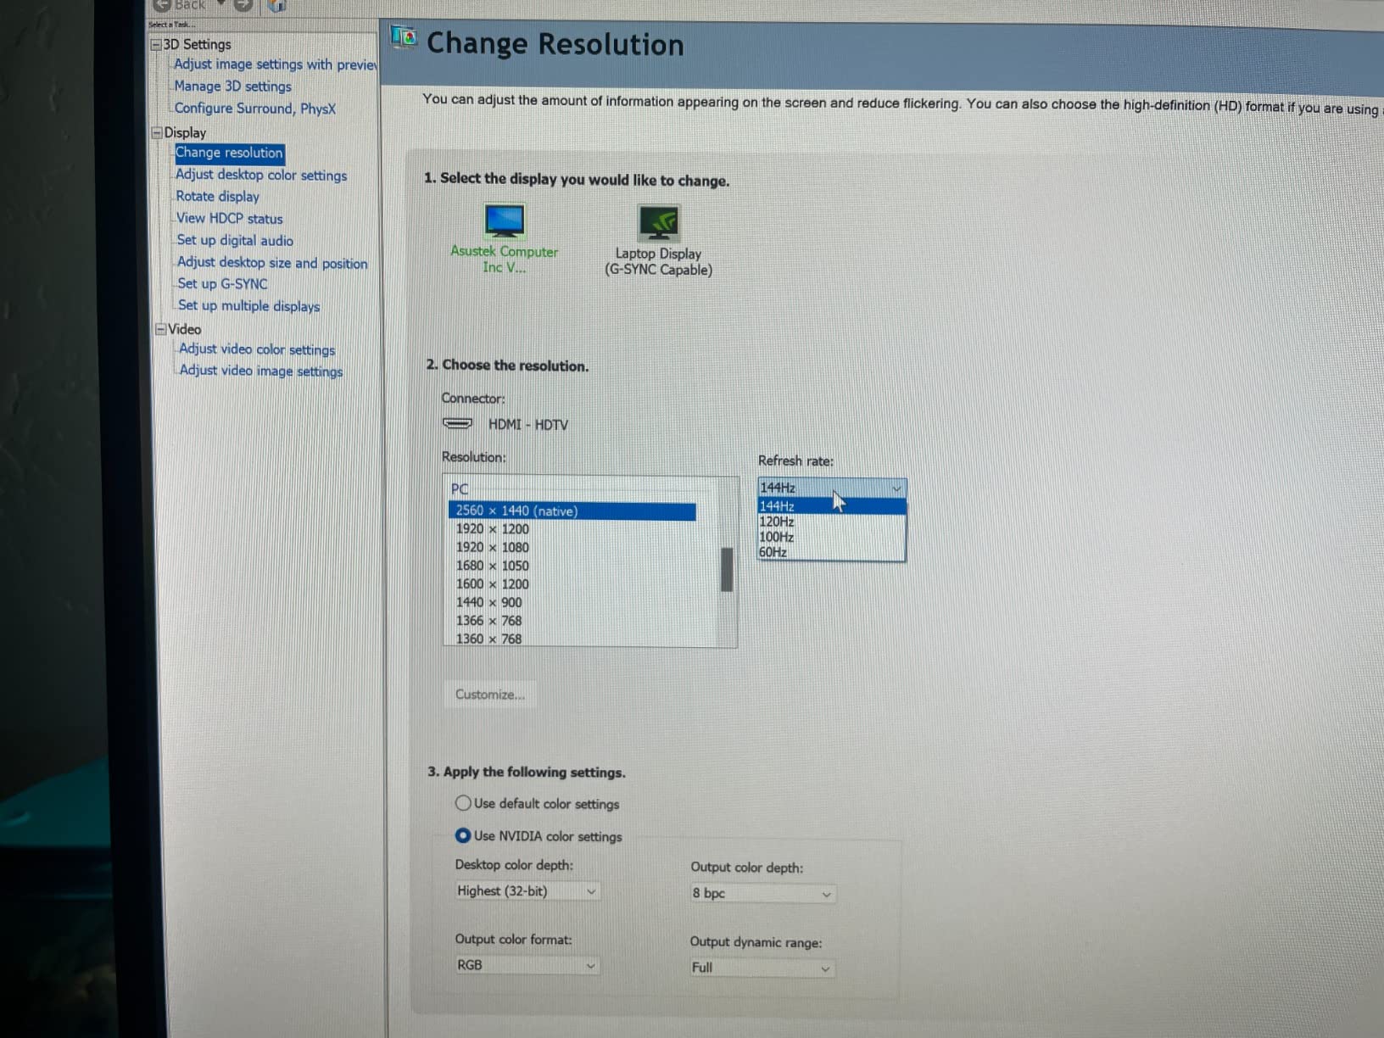The width and height of the screenshot is (1384, 1038).
Task: Open Output dynamic range dropdown
Action: [x=761, y=968]
